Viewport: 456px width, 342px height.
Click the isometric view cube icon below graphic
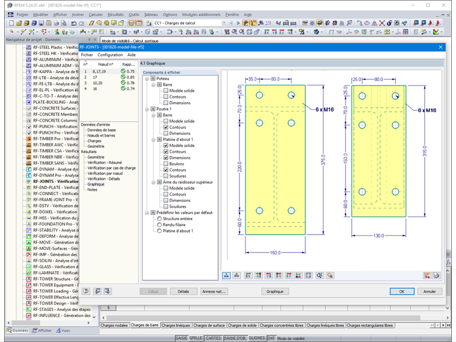pyautogui.click(x=308, y=275)
